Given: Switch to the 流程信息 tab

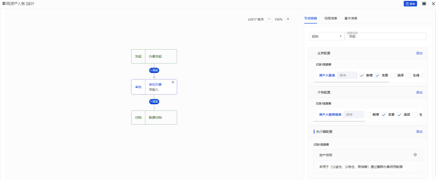Looking at the screenshot, I should click(x=330, y=18).
